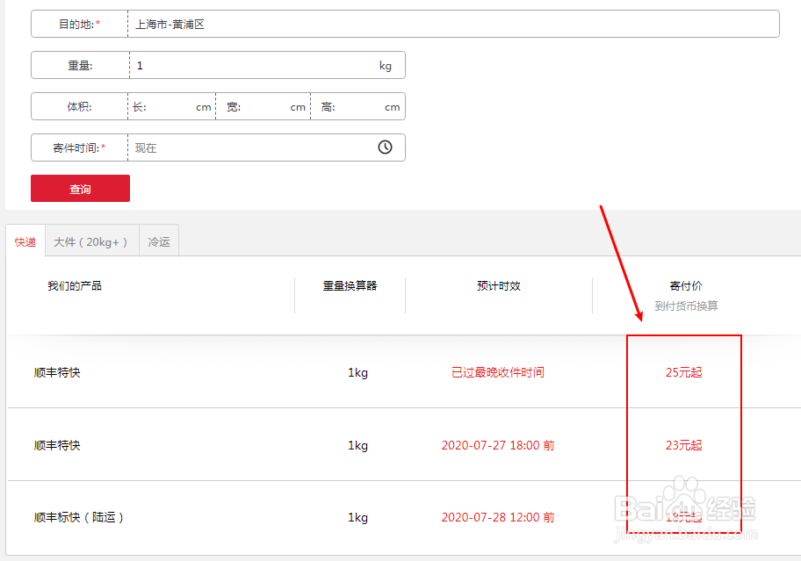Click the 重量换算器 column header
The width and height of the screenshot is (801, 561).
click(x=350, y=286)
